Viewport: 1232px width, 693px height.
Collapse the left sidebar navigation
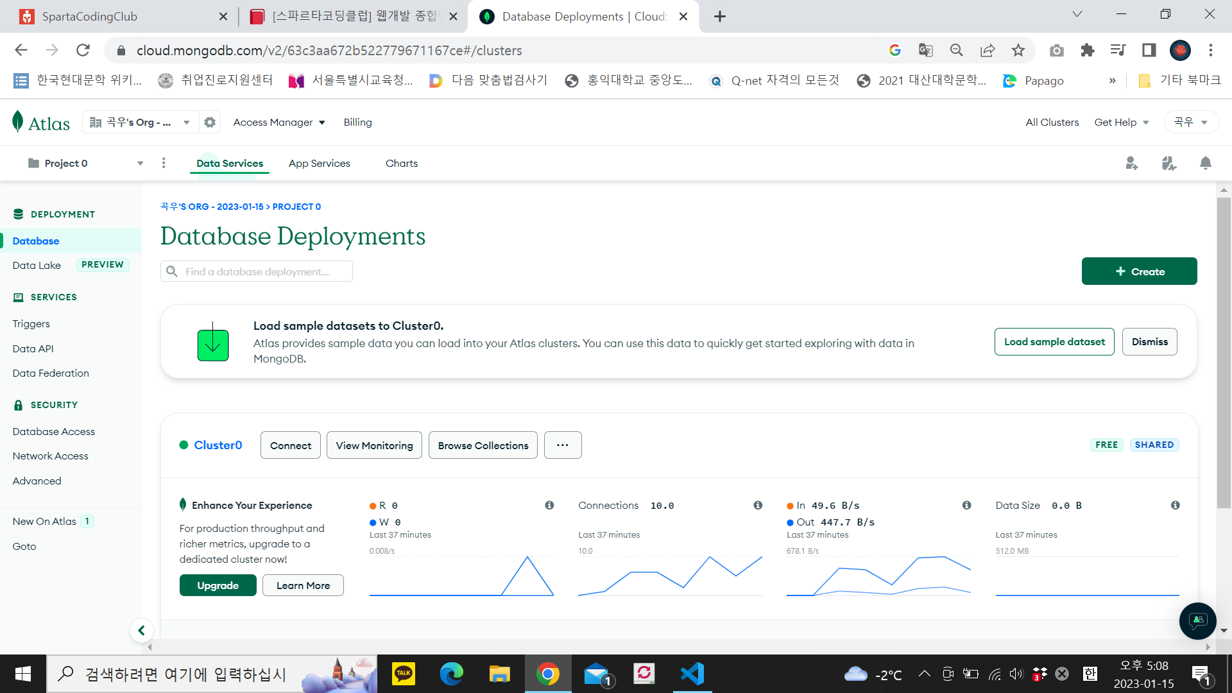click(x=142, y=630)
